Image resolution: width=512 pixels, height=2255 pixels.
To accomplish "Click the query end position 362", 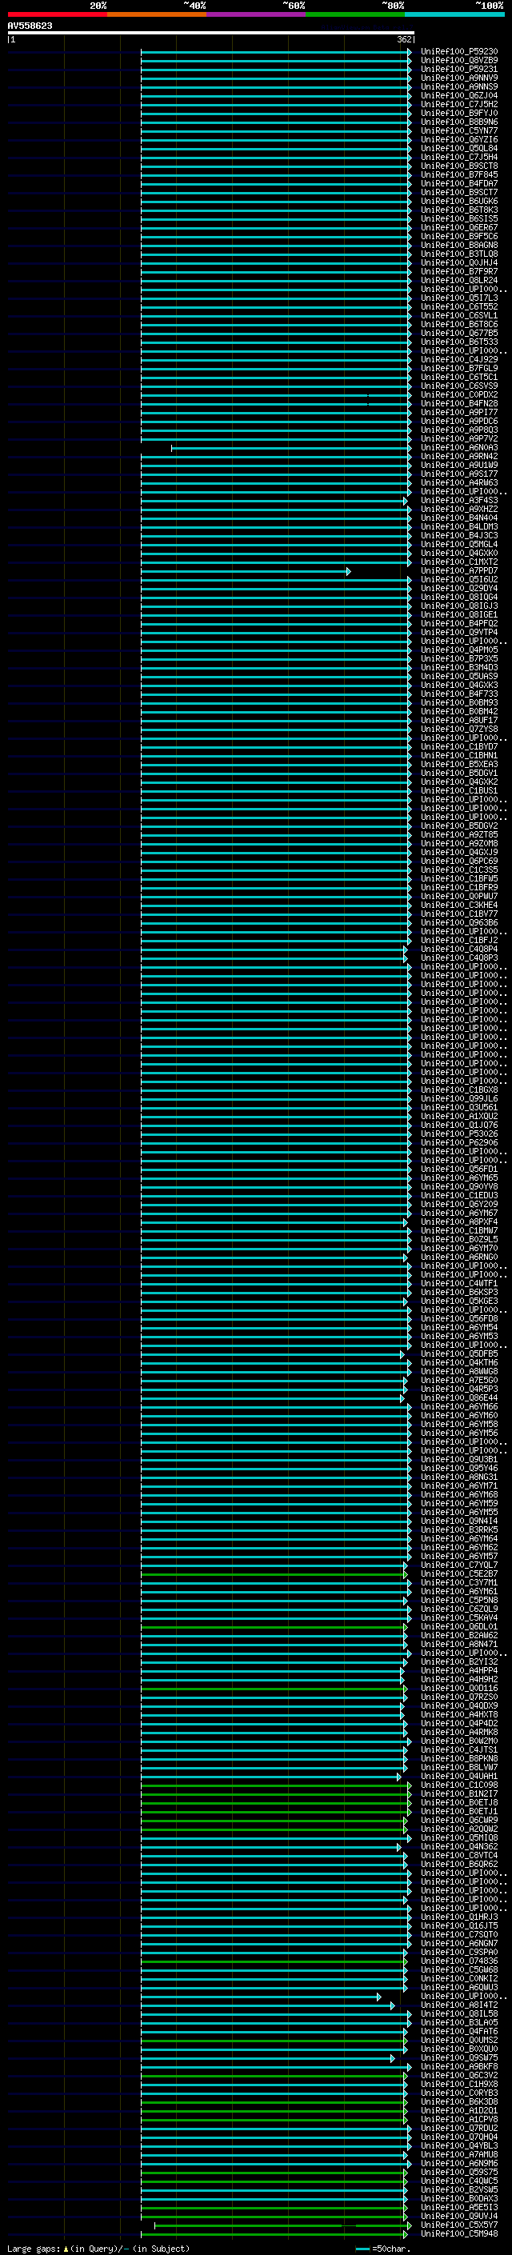I will 403,39.
